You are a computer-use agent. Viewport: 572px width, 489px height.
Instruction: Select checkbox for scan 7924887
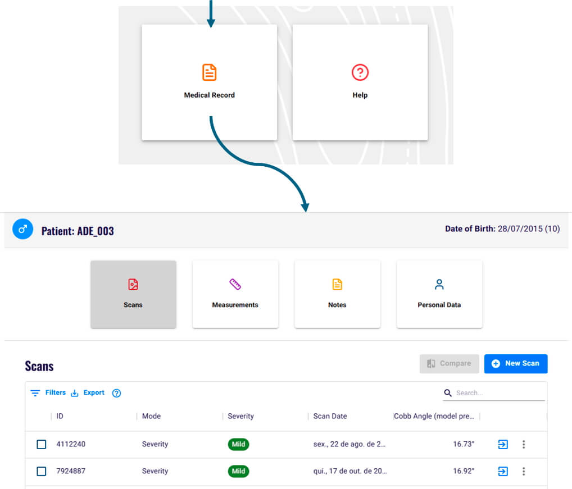point(41,471)
